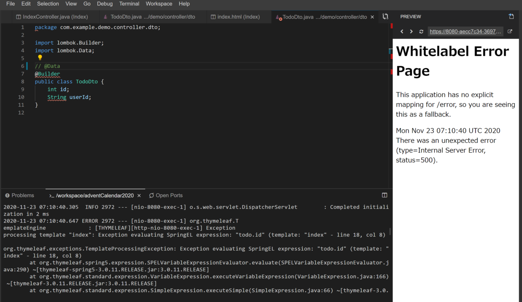Image resolution: width=522 pixels, height=302 pixels.
Task: Open the Workspace menu
Action: (159, 4)
